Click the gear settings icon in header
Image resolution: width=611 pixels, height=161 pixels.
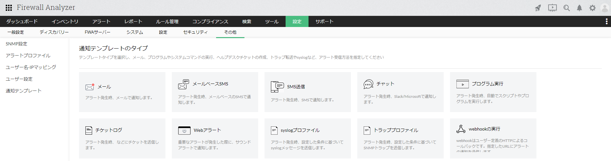click(x=592, y=8)
